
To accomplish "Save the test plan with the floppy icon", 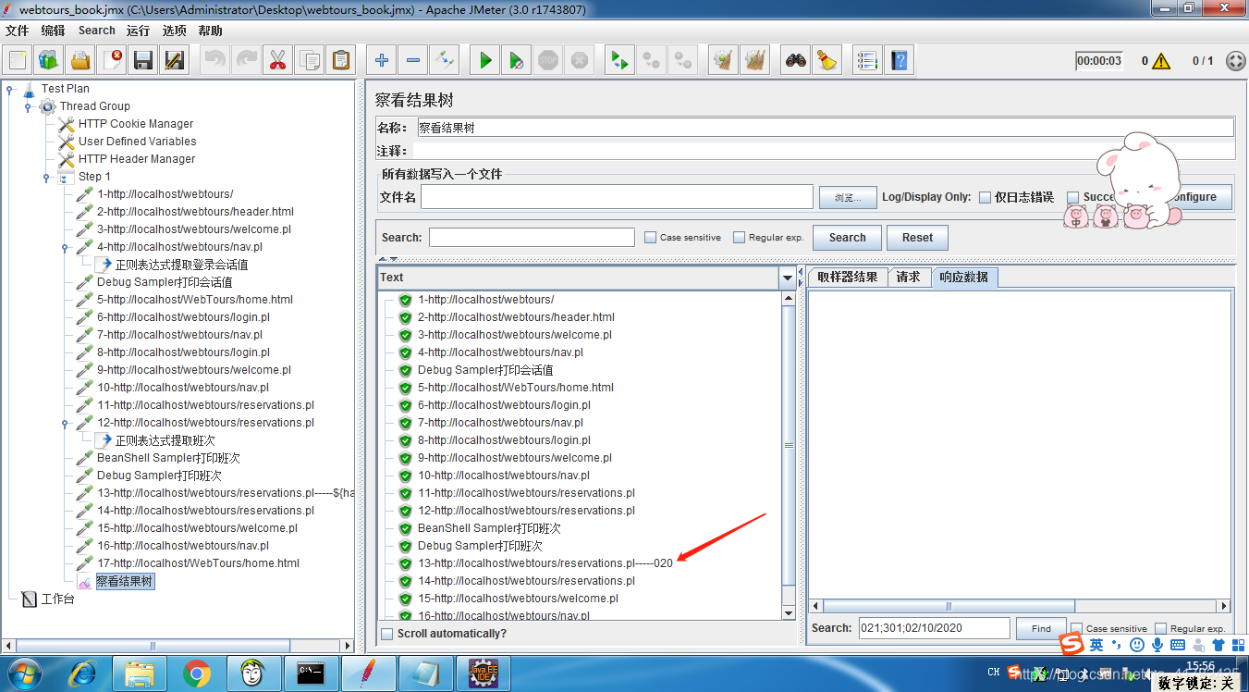I will click(143, 61).
